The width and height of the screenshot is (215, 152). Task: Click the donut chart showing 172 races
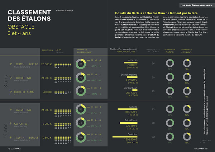click(81, 110)
